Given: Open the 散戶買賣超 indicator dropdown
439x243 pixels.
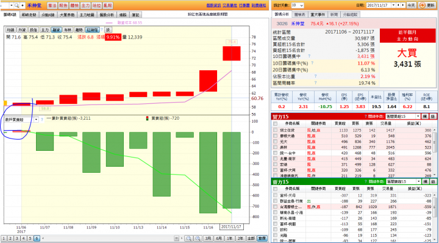Looking at the screenshot, I should click(x=36, y=120).
